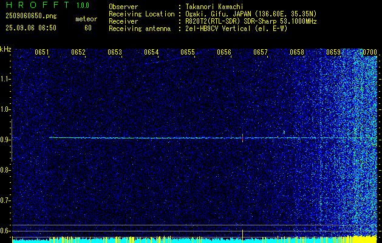Viewport: 382px width, 243px height.
Task: Click the 1.0 kHz axis label
Action: (x=5, y=109)
